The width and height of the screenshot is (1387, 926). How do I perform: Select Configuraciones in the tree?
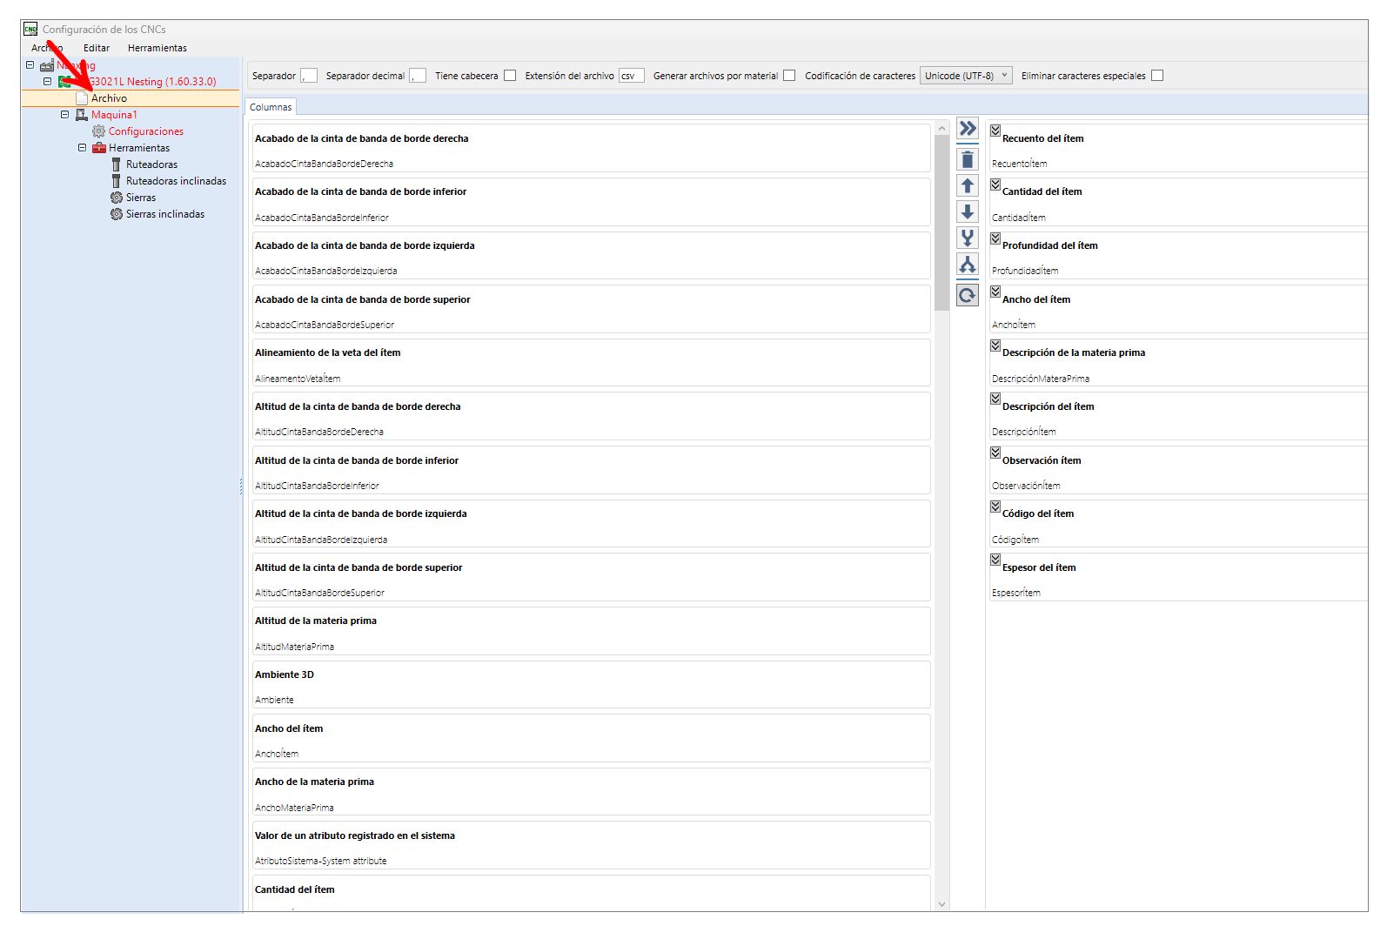click(x=146, y=131)
